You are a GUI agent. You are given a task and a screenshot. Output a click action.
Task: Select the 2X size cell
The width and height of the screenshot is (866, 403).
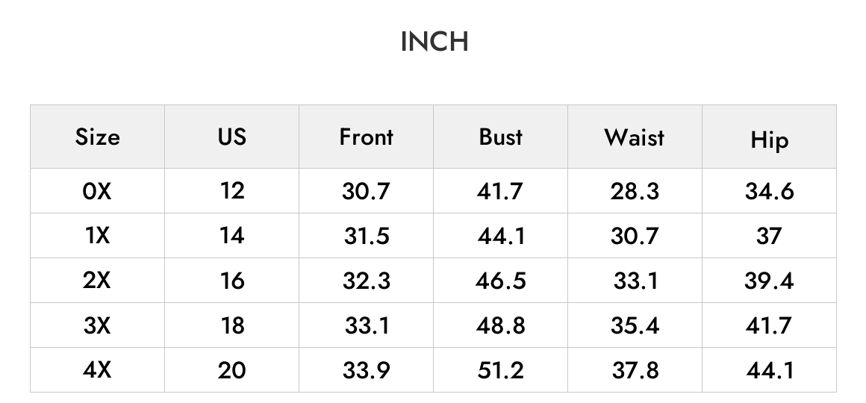[97, 281]
